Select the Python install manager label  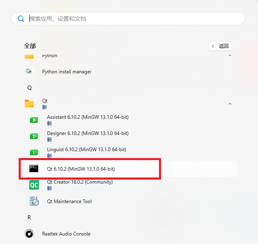coord(67,72)
